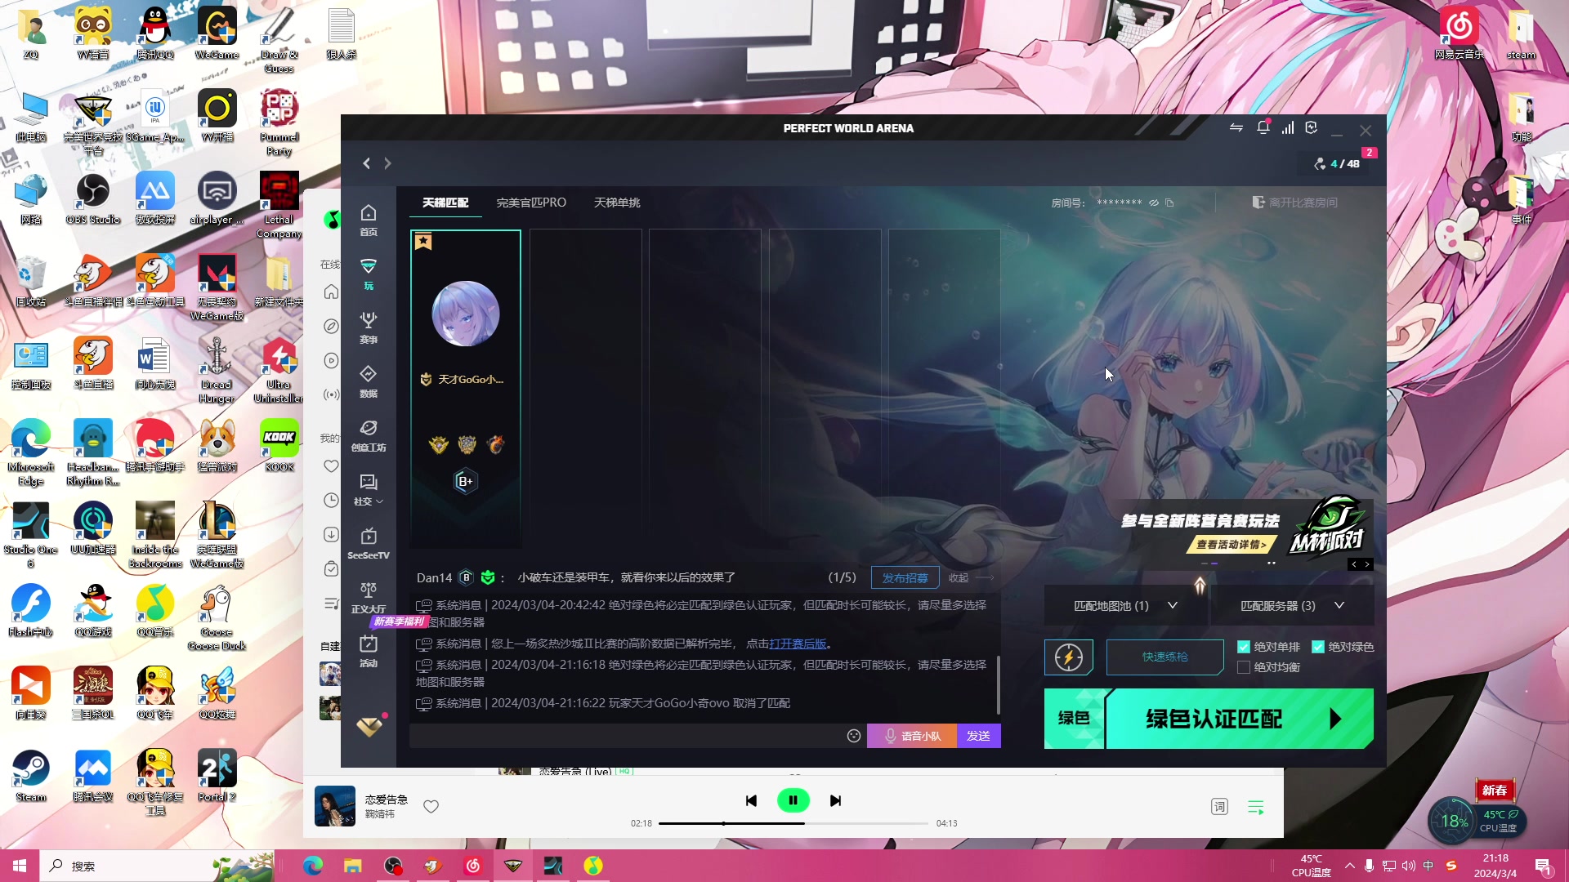The image size is (1569, 882).
Task: Open the Microsoft Edge taskbar icon
Action: point(312,866)
